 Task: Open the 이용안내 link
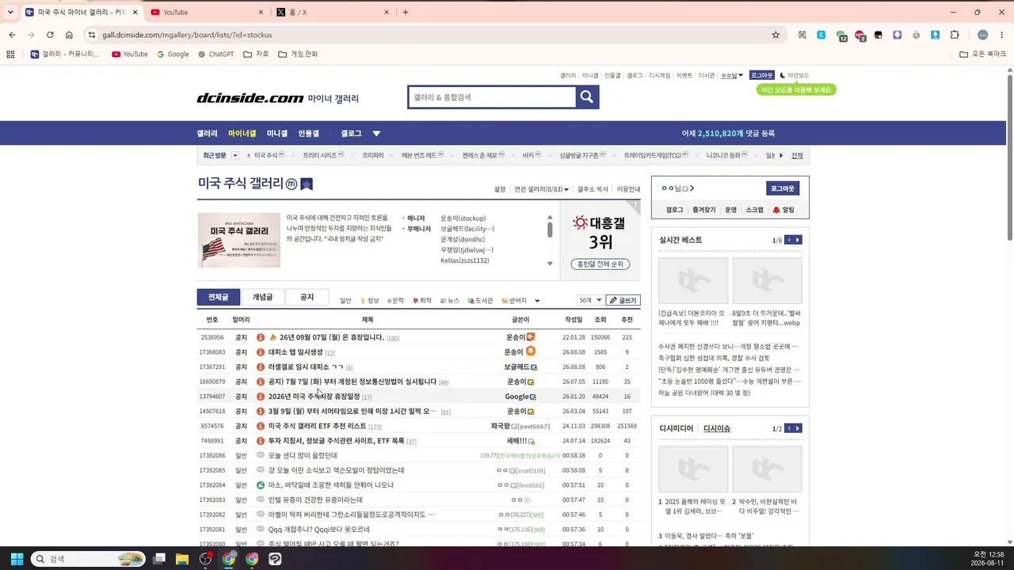click(x=629, y=189)
